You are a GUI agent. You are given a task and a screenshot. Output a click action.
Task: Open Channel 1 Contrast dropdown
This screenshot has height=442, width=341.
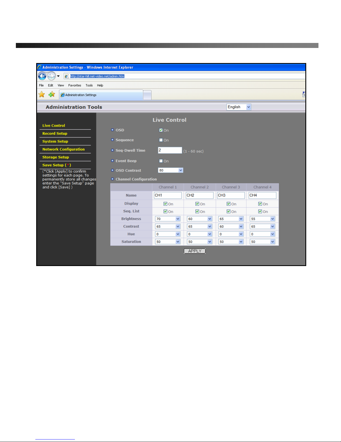click(x=168, y=226)
